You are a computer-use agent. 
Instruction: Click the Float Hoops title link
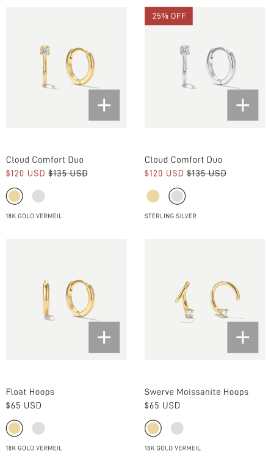30,392
